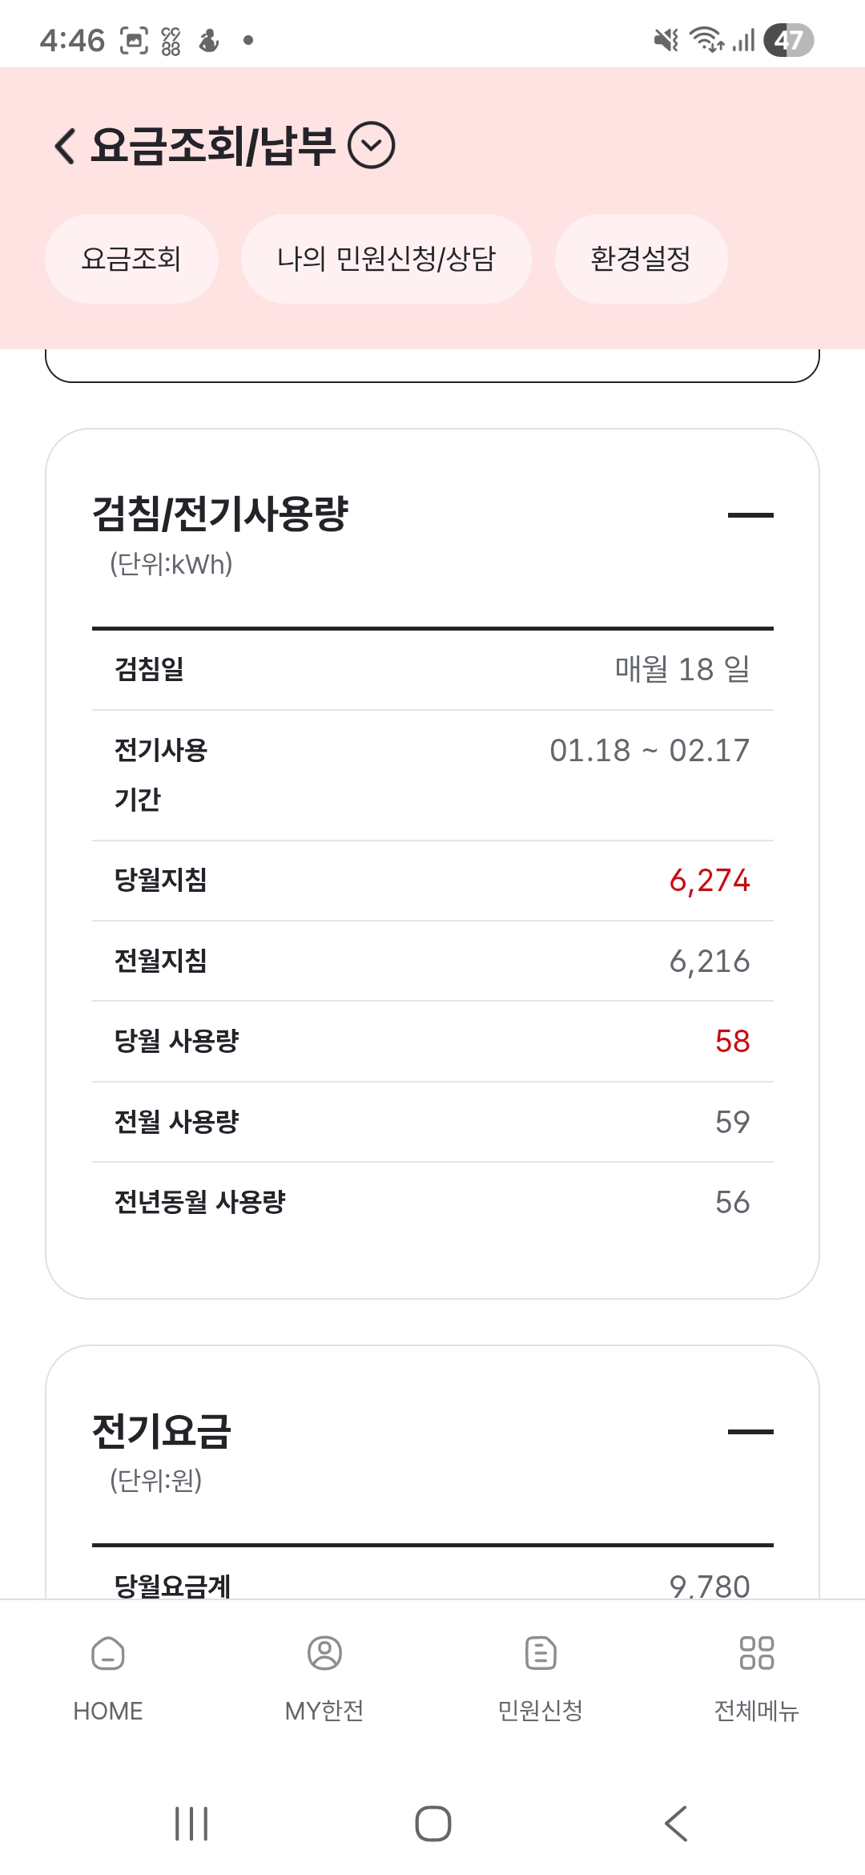
Task: Open 전체메뉴 grid icon
Action: 756,1653
